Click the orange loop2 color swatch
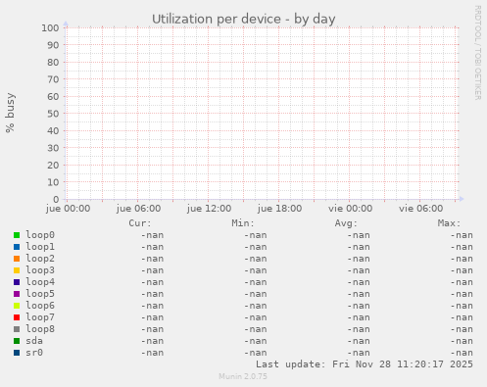 (x=17, y=259)
